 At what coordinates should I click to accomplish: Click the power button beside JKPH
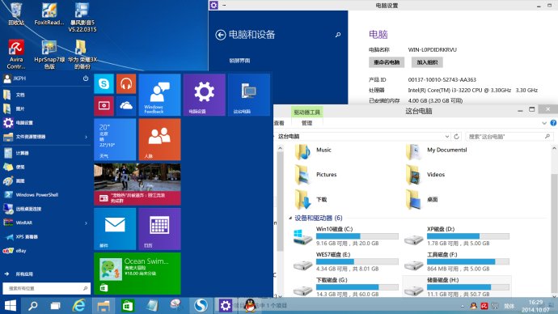pyautogui.click(x=86, y=78)
